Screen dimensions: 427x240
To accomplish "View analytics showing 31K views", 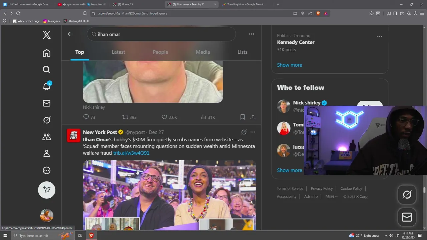I will [208, 117].
